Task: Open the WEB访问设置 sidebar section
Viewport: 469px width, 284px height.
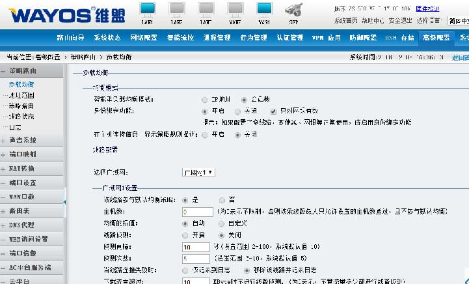Action: tap(31, 239)
